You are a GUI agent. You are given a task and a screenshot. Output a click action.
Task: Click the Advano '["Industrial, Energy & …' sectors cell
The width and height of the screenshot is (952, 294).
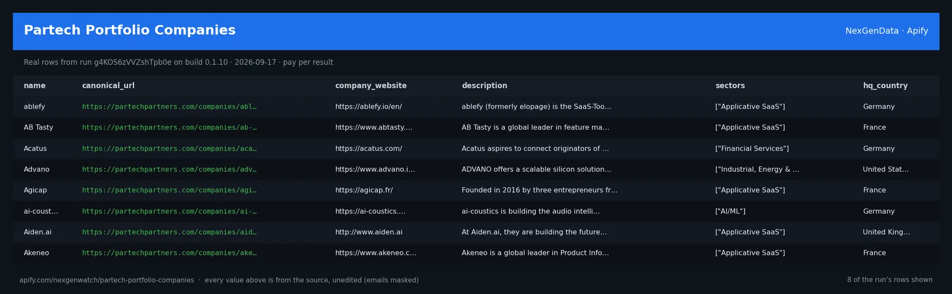tap(757, 169)
